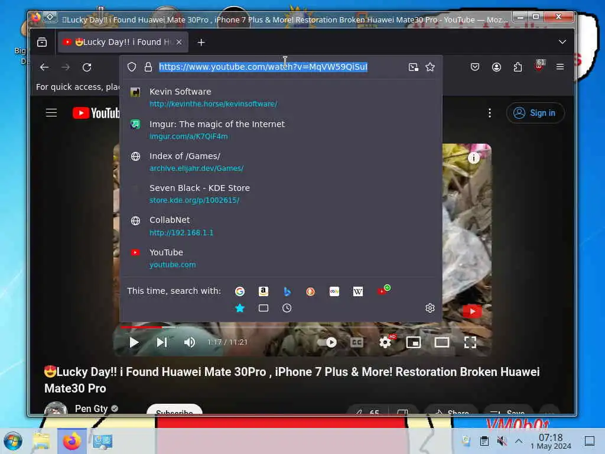The image size is (605, 454).
Task: Expand hidden tray icons arrow
Action: (519, 441)
